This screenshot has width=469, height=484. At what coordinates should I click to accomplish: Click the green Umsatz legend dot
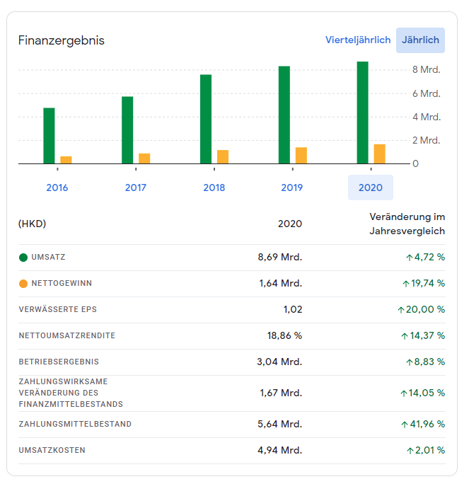point(23,258)
